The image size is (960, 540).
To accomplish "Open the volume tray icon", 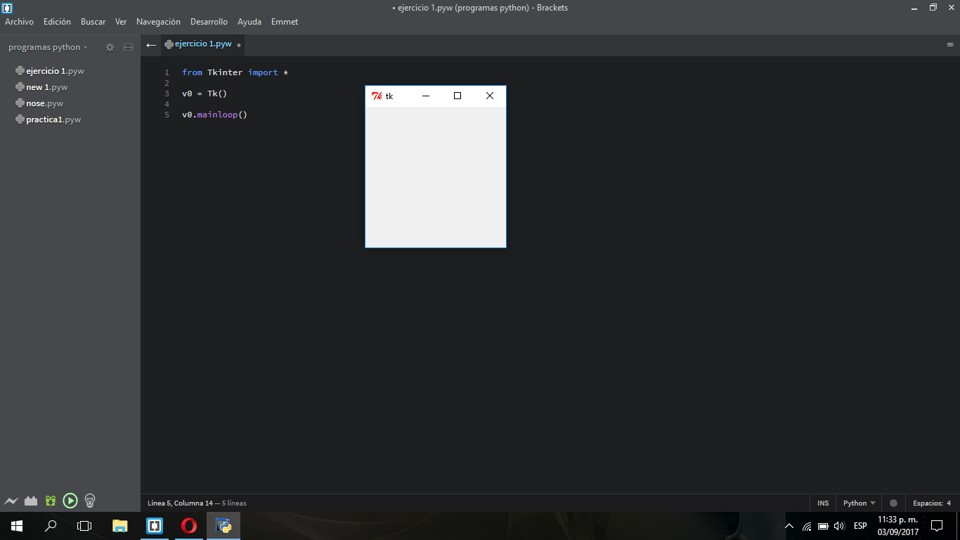I will tap(839, 526).
